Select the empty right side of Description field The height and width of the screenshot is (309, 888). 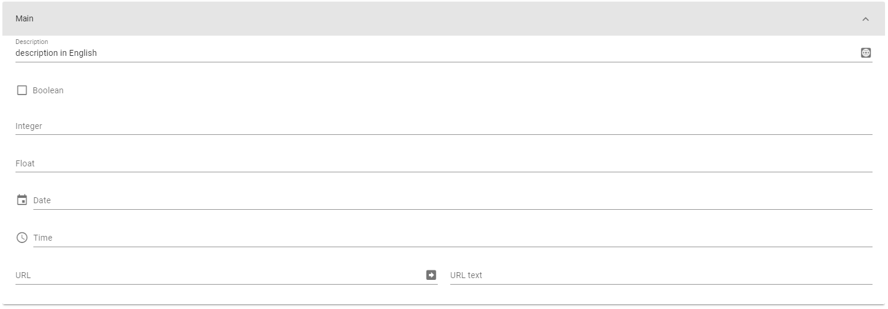[x=476, y=53]
